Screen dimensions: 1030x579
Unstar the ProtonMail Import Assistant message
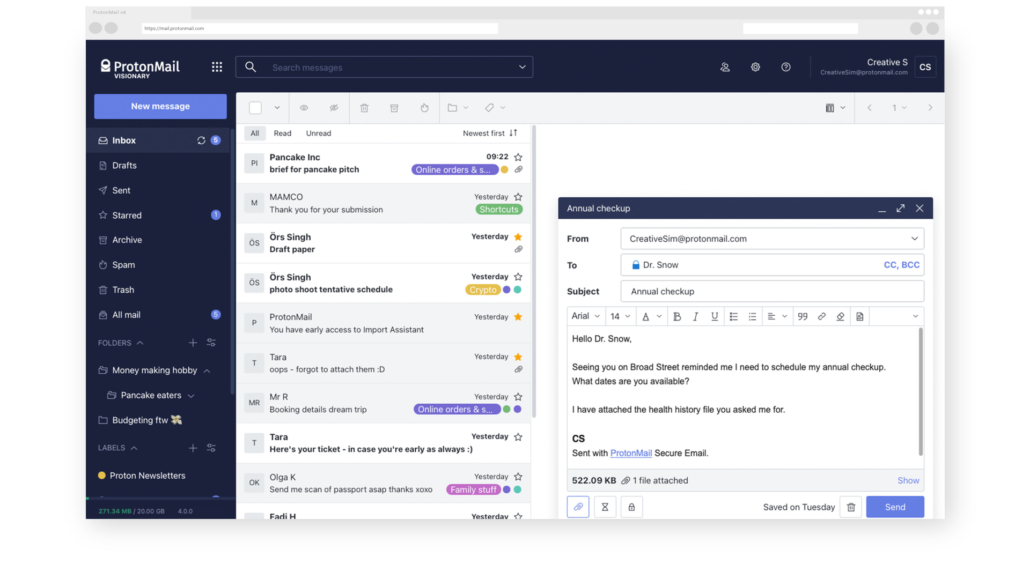[518, 317]
